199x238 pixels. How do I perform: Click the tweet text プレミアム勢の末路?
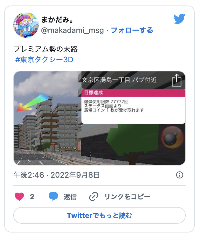point(46,49)
